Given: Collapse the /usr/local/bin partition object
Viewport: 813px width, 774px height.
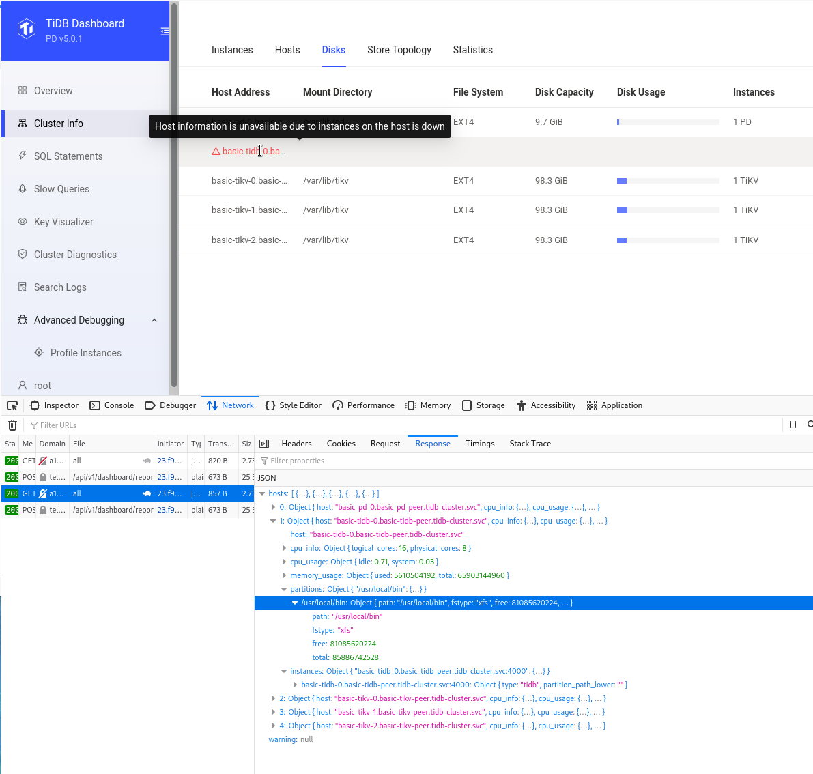Looking at the screenshot, I should pyautogui.click(x=295, y=603).
